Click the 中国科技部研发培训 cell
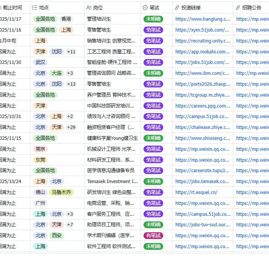Screen dimensions: 269x259 point(113,106)
